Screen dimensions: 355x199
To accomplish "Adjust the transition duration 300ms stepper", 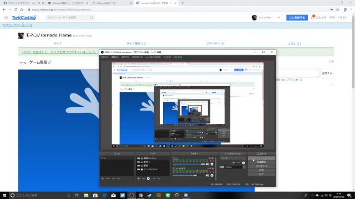I will tap(244, 167).
